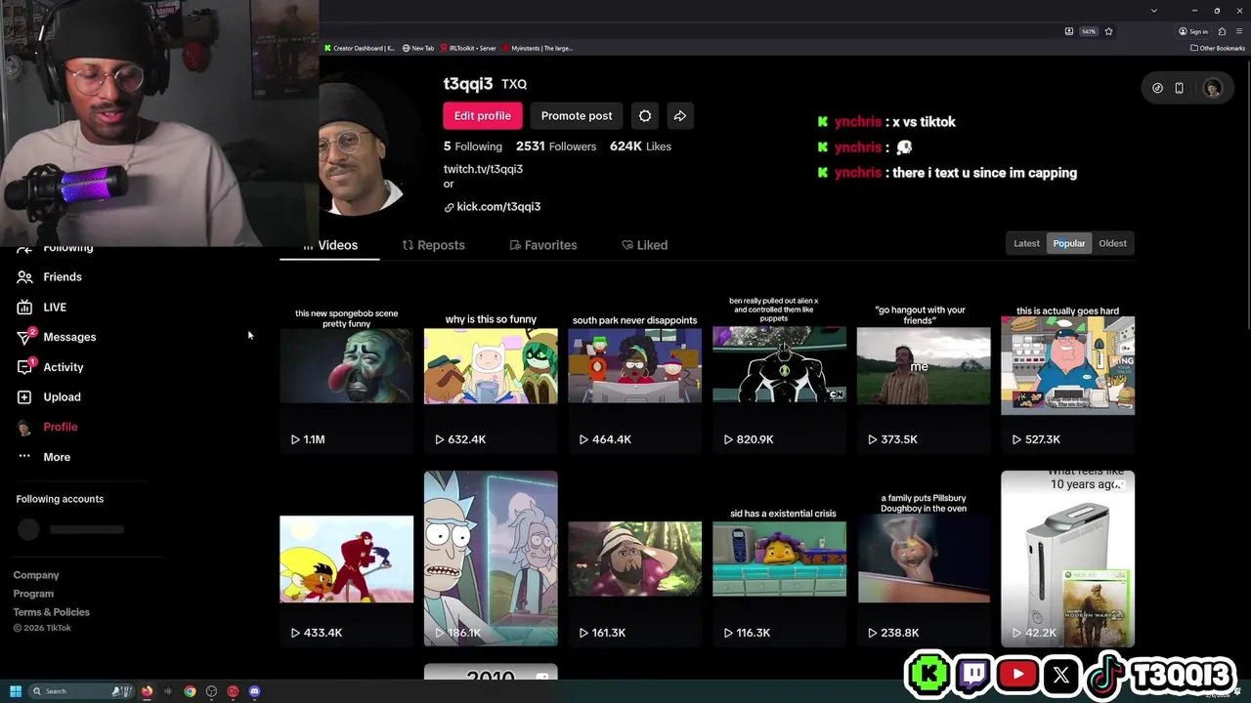Open the Rick and Morty video thumbnail
The image size is (1251, 703).
(491, 558)
